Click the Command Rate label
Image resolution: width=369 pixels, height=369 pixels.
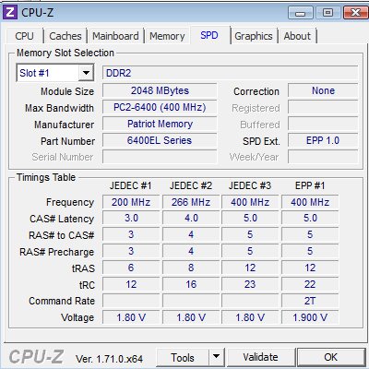tap(62, 301)
